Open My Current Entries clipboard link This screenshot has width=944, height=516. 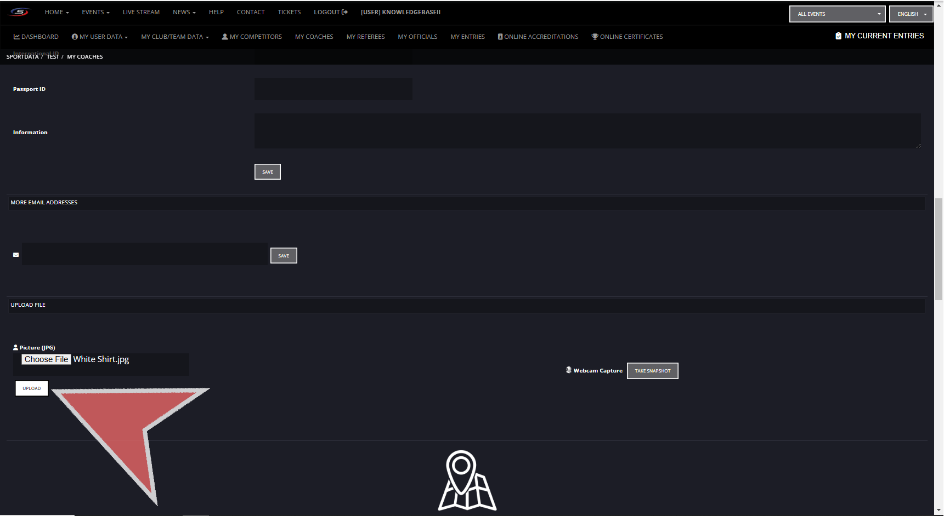879,36
